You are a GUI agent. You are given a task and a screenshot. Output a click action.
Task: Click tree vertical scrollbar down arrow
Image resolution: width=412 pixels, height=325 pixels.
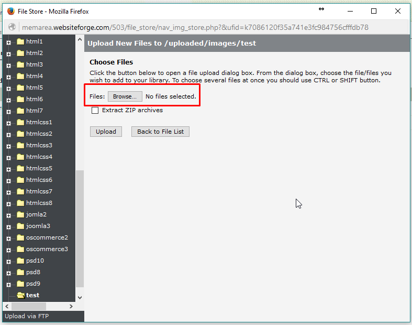point(80,298)
